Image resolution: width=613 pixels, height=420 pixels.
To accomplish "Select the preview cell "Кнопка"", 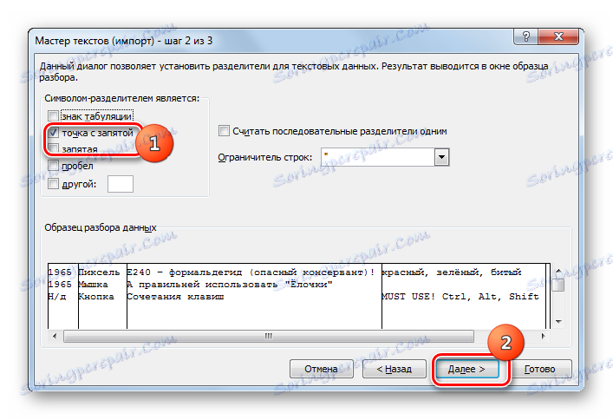I will (96, 297).
